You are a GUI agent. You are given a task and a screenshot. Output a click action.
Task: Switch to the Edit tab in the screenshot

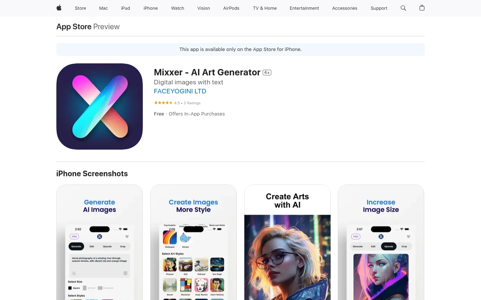pyautogui.click(x=92, y=246)
